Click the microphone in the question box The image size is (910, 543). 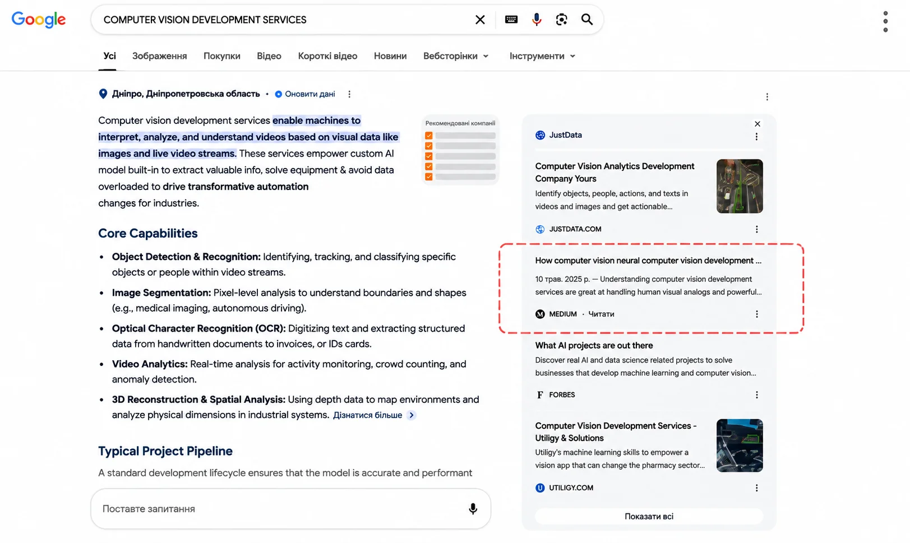pyautogui.click(x=473, y=509)
